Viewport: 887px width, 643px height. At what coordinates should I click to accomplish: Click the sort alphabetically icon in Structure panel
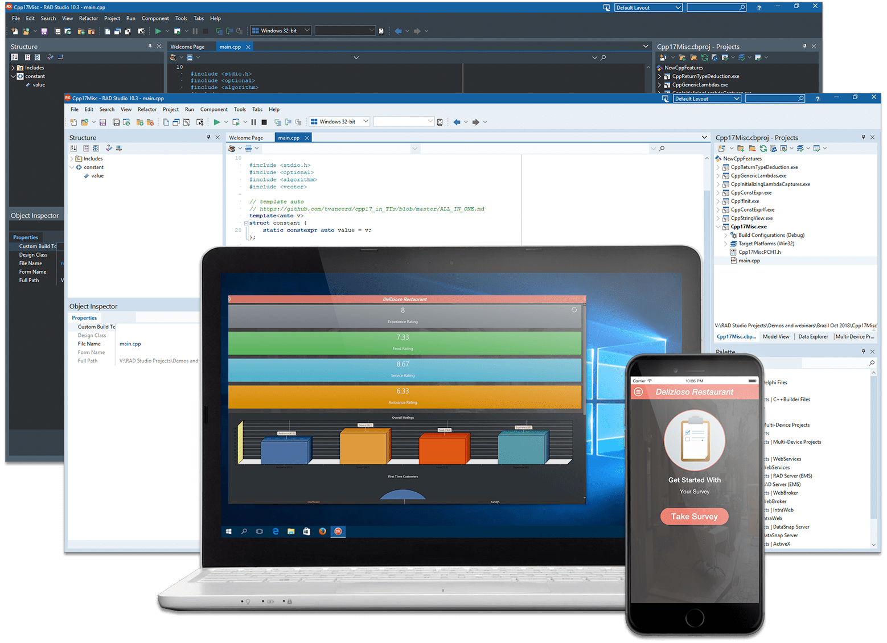tap(73, 149)
